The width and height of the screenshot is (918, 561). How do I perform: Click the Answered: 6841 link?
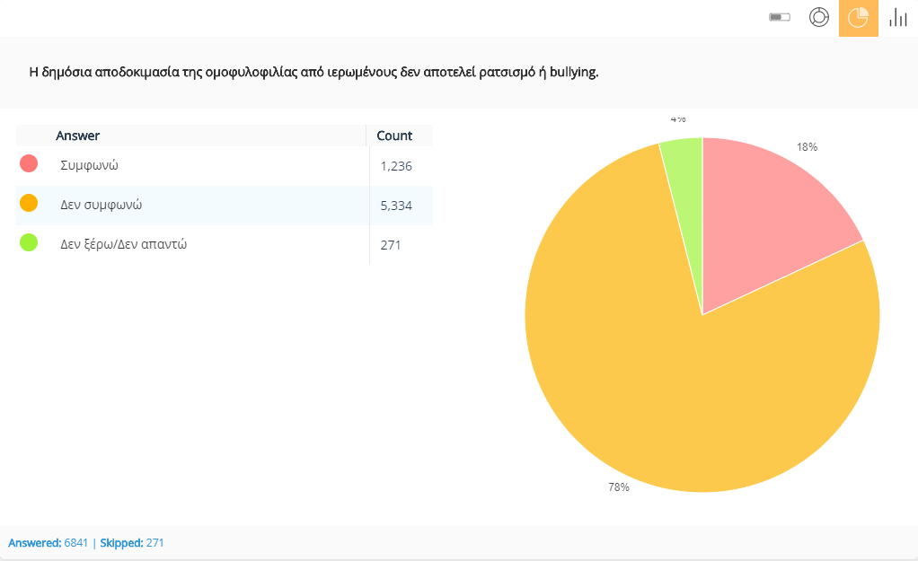pyautogui.click(x=48, y=543)
